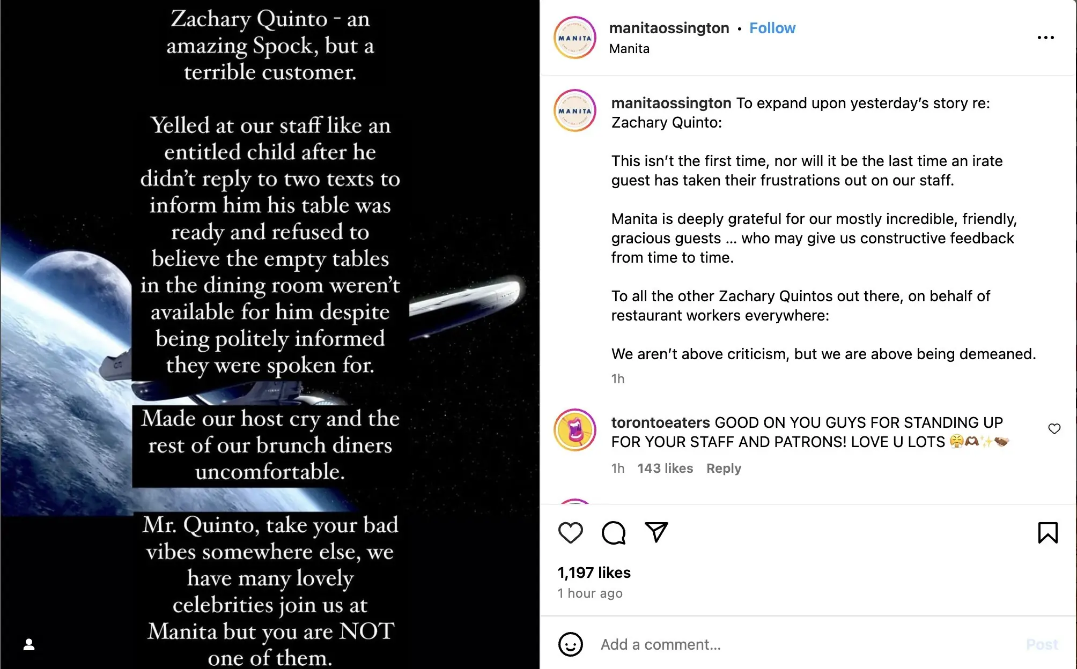View the 1,197 likes list
The height and width of the screenshot is (669, 1077).
594,573
